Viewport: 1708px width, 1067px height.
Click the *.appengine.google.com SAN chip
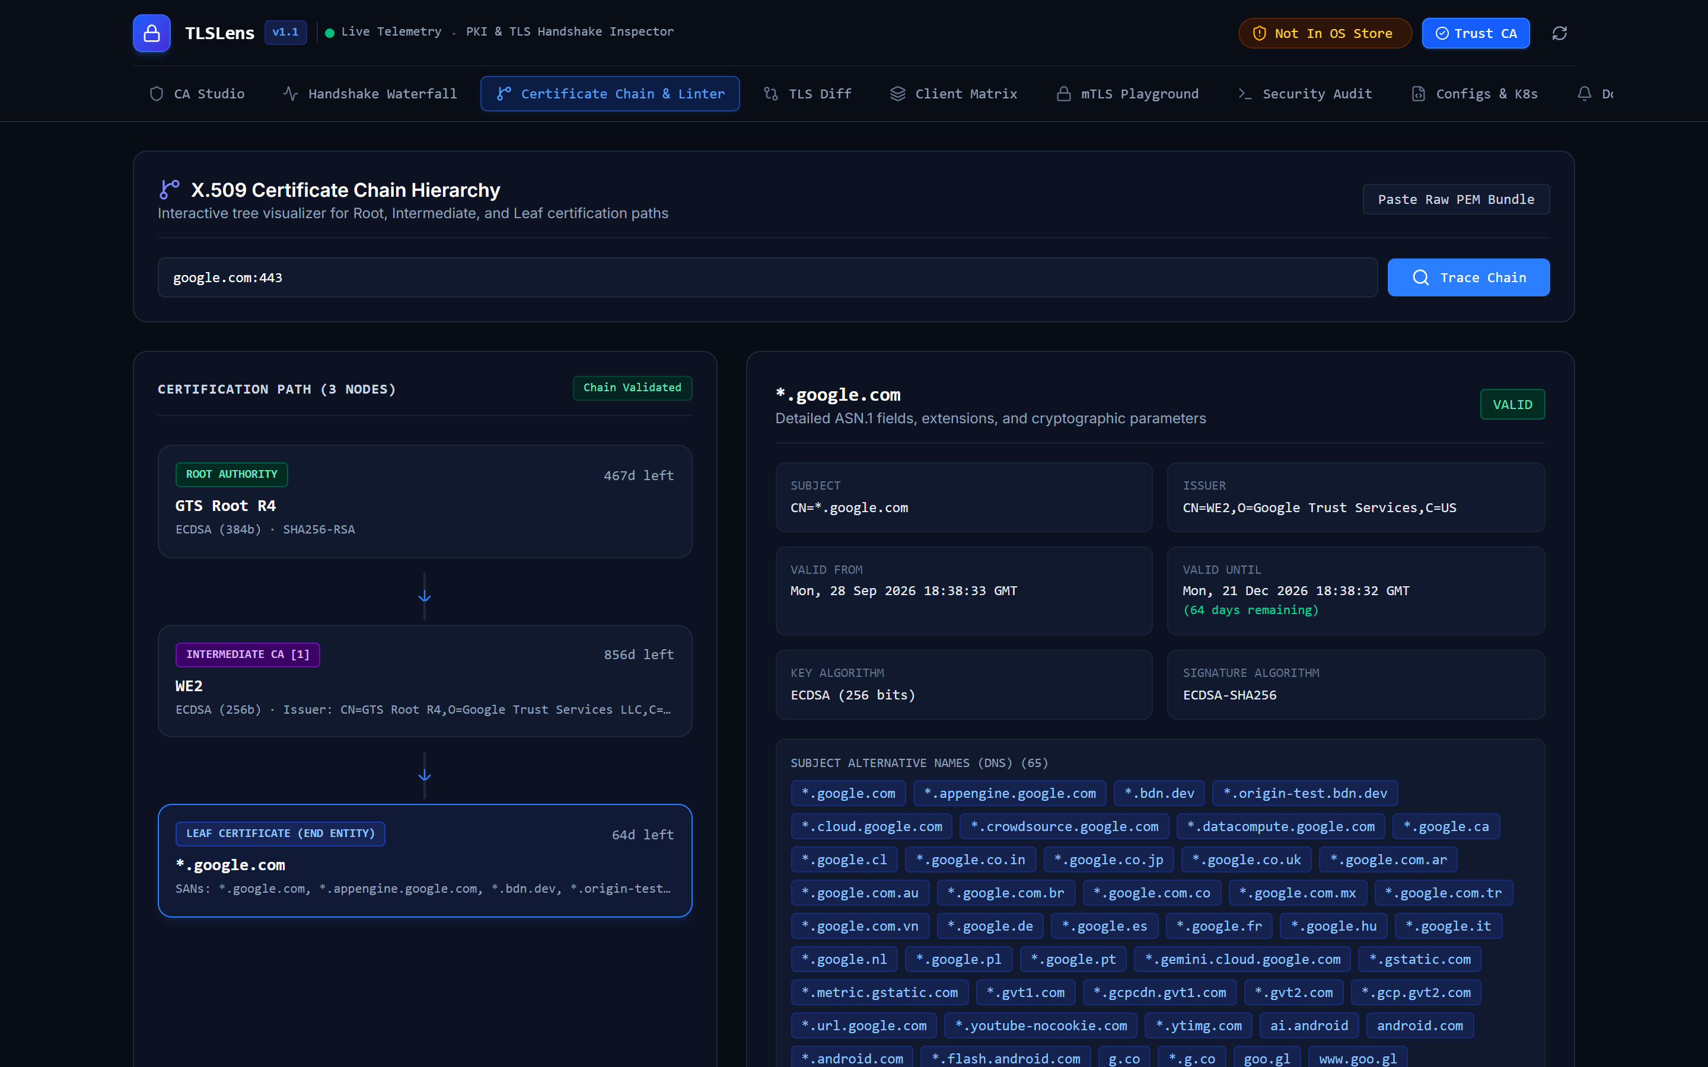[1010, 793]
